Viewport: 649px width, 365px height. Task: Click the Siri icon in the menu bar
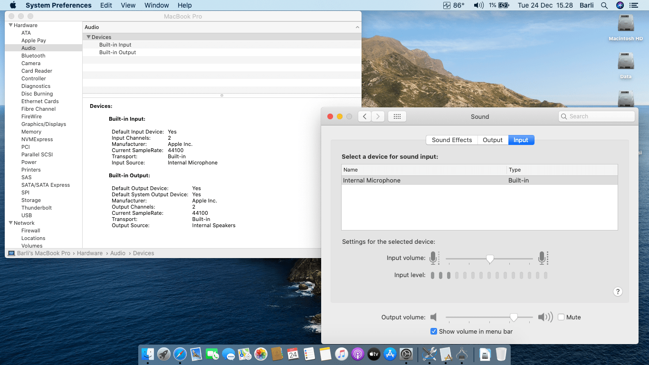620,5
